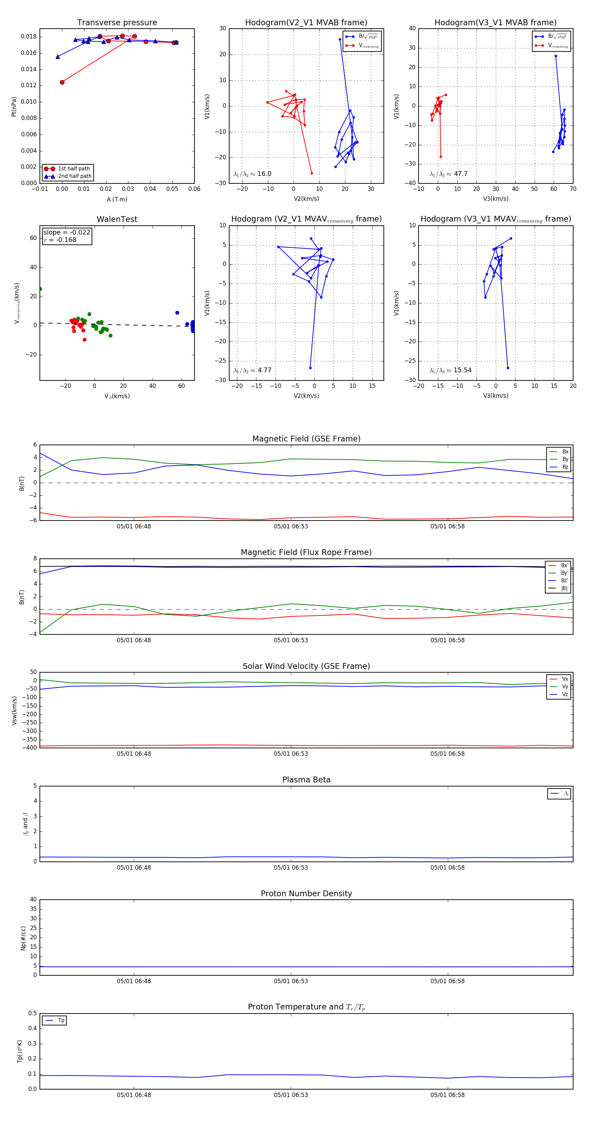Select 'Bz' in GSE magnetic field legend
613x1125 pixels.
(559, 467)
